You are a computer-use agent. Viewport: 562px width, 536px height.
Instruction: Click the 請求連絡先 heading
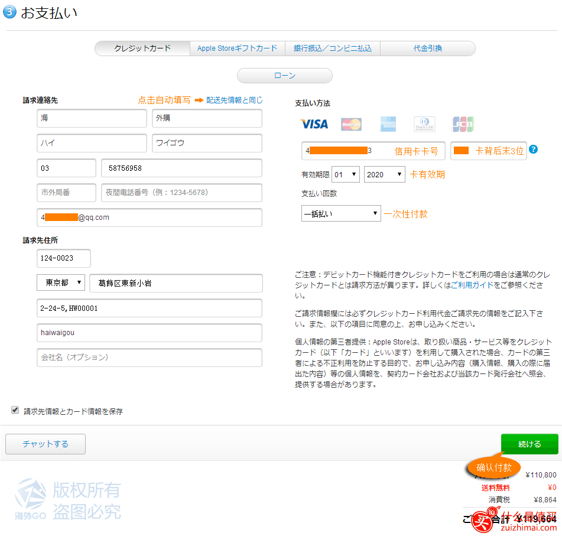(x=40, y=100)
